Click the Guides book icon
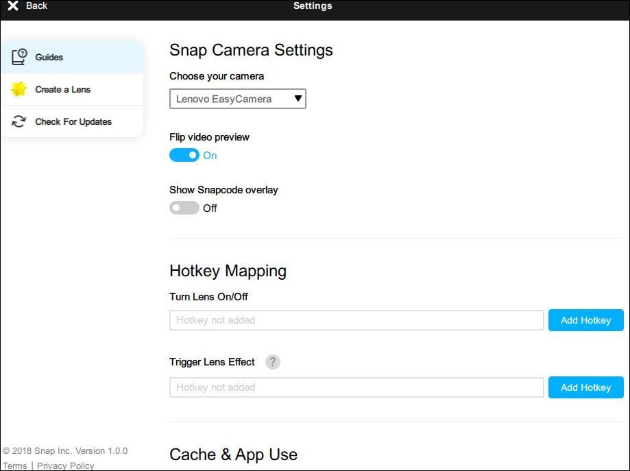The width and height of the screenshot is (630, 471). tap(19, 57)
